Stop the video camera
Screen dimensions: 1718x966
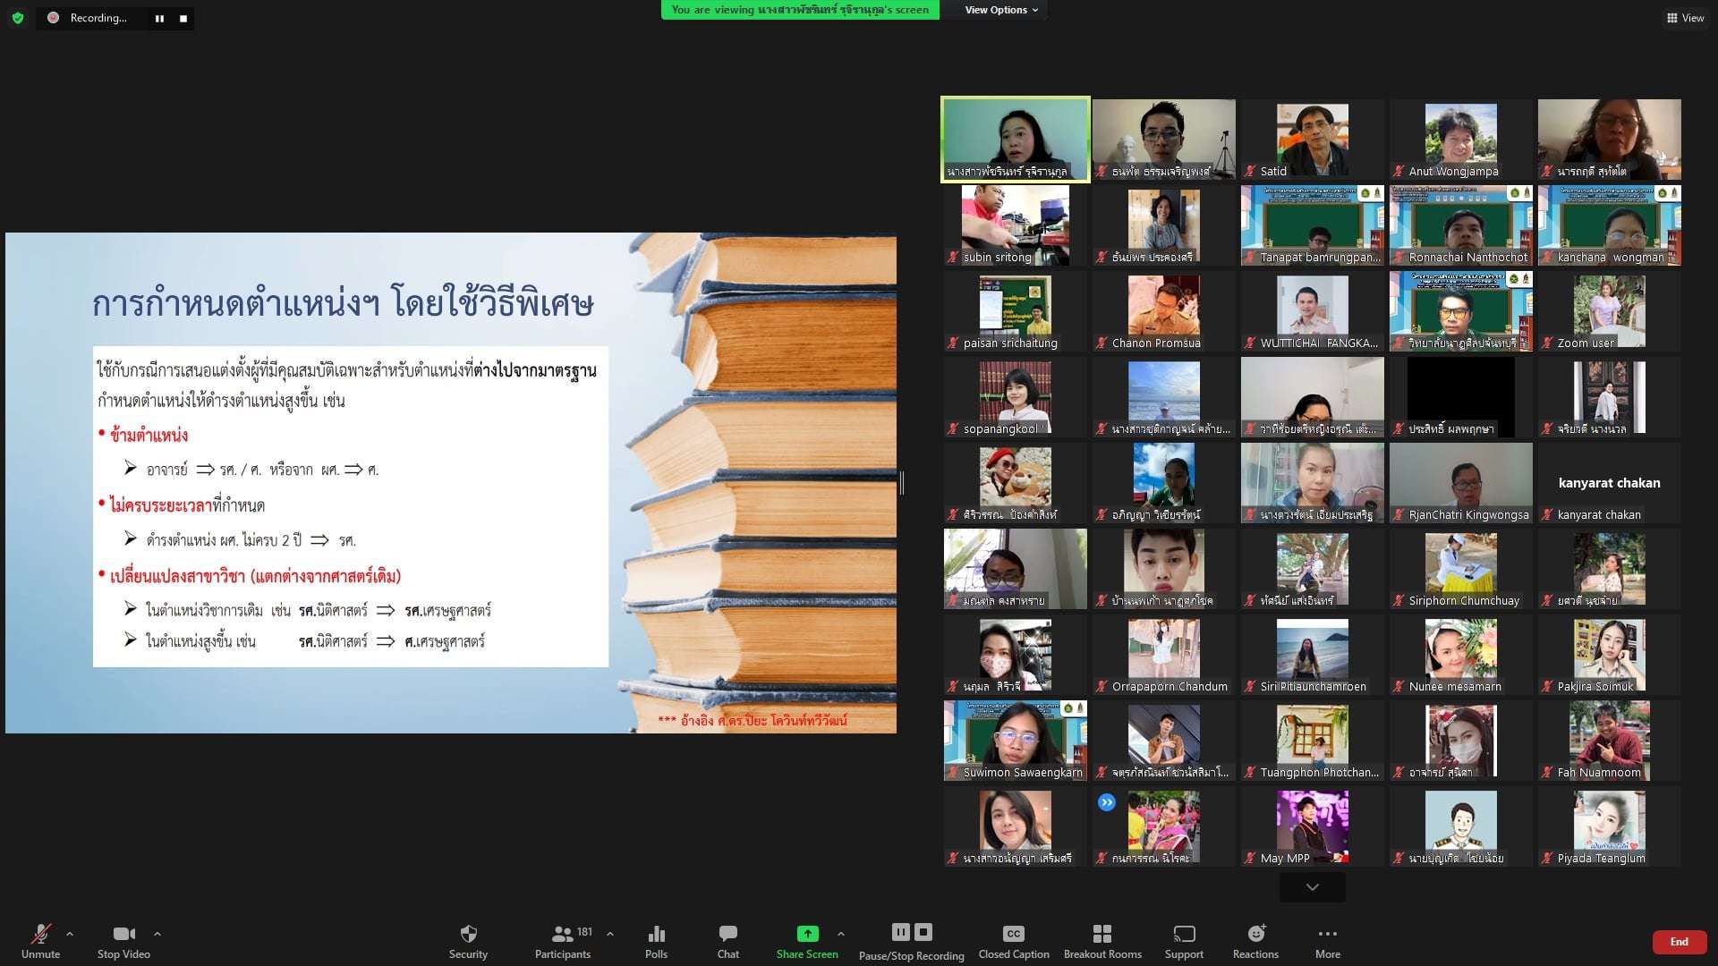click(x=123, y=941)
